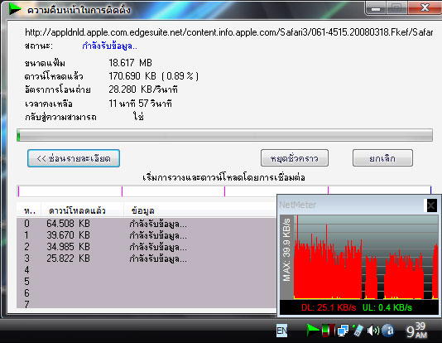Click the network computers tray icon
Image resolution: width=442 pixels, height=343 pixels.
[x=343, y=331]
